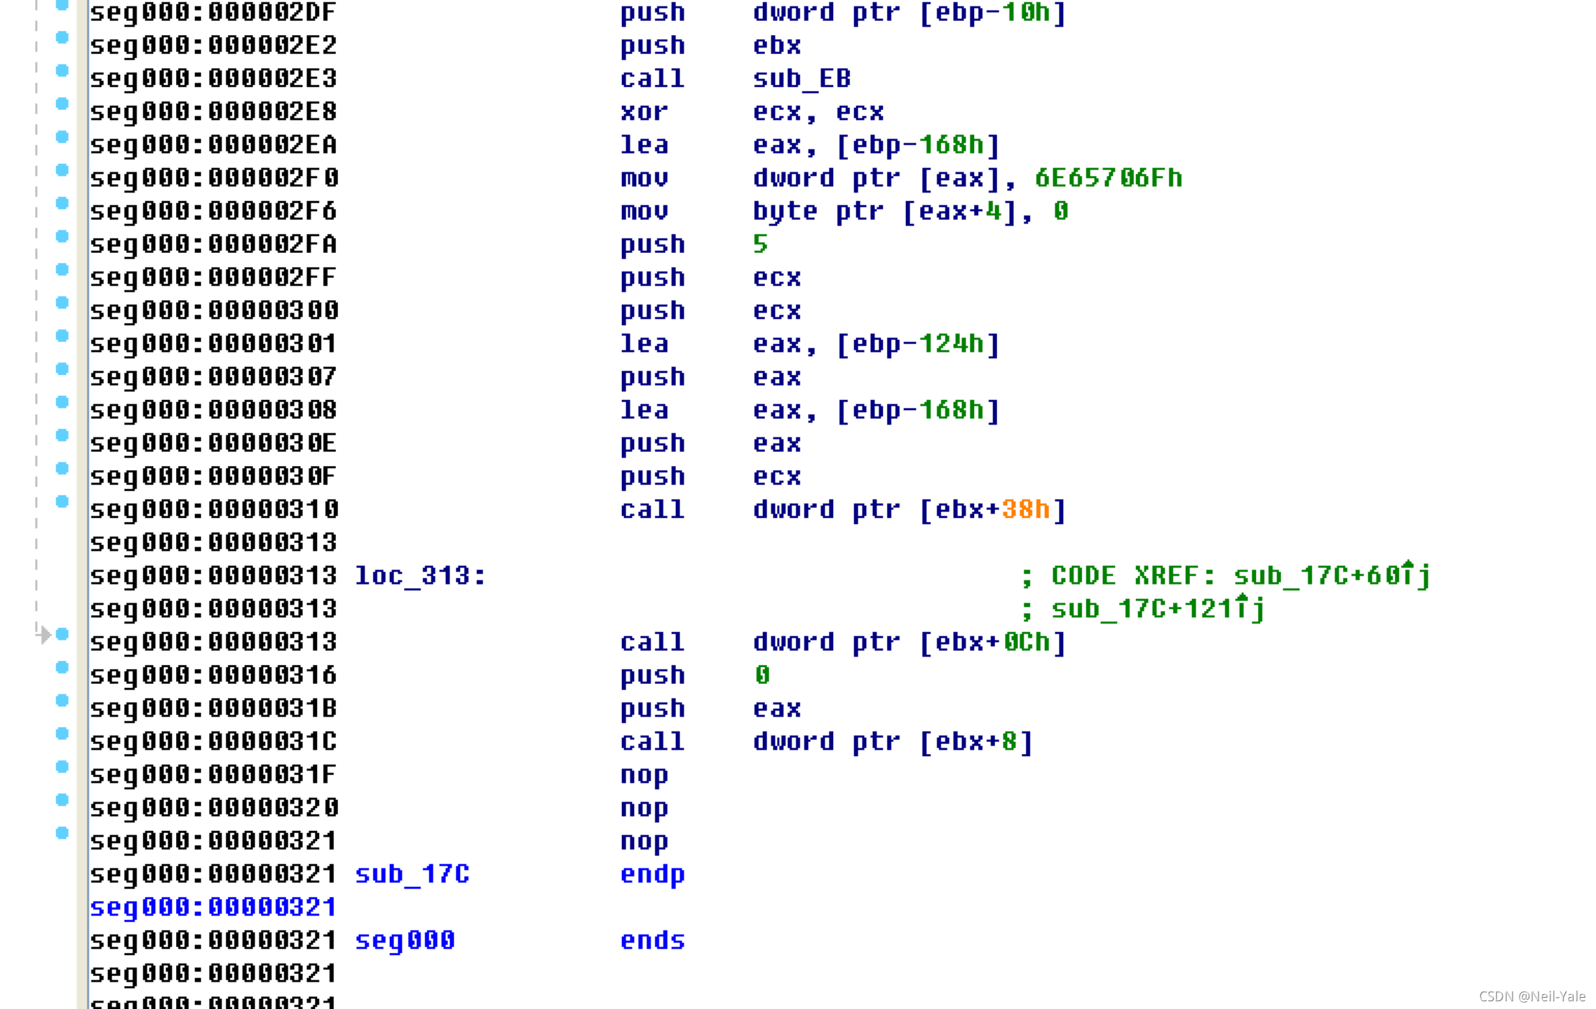Toggle breakpoint dot beside 00000316 push 0
Screen dimensions: 1596x1009
(x=62, y=667)
